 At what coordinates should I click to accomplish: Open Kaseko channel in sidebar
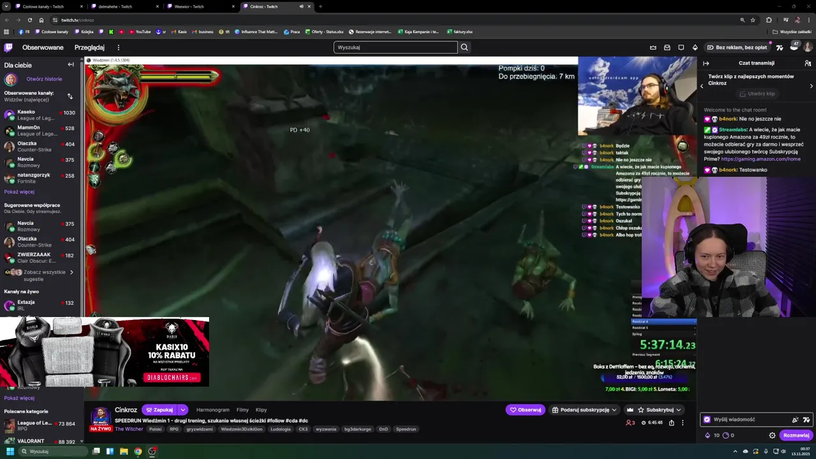point(41,115)
